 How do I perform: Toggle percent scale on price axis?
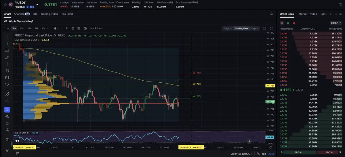pyautogui.click(x=258, y=154)
